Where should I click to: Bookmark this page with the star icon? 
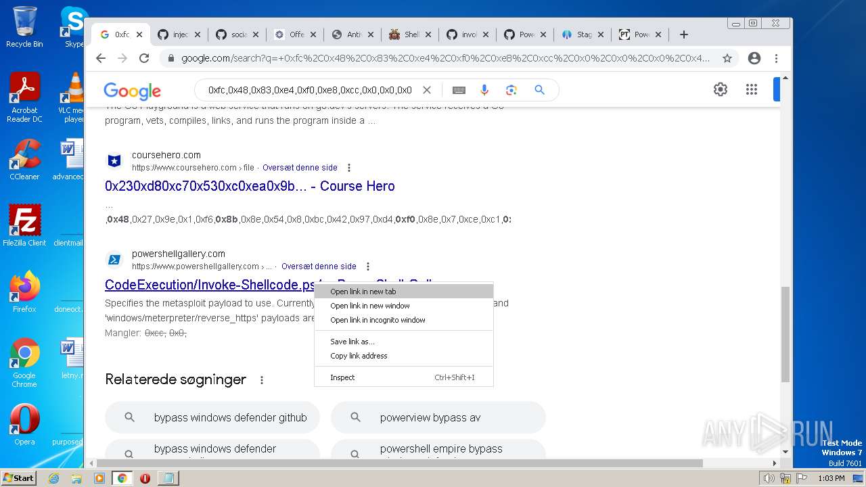tap(727, 58)
